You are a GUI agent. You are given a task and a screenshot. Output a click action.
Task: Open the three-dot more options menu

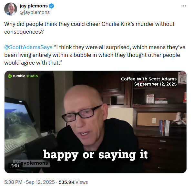pos(184,6)
